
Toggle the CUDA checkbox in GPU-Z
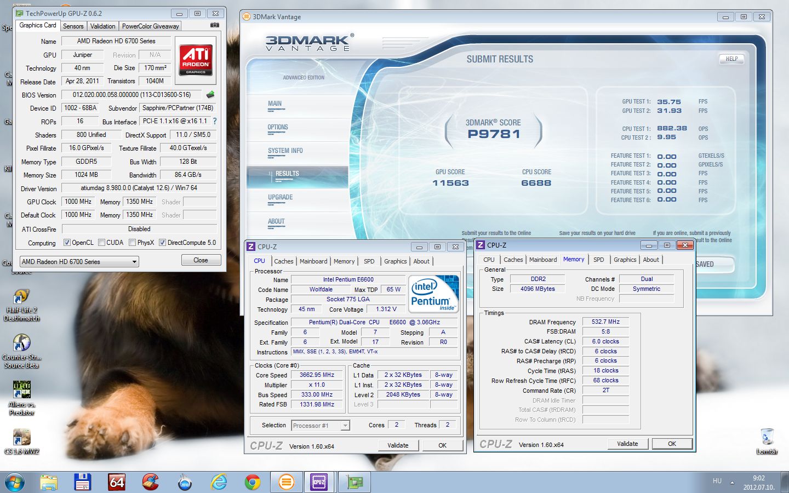(101, 243)
